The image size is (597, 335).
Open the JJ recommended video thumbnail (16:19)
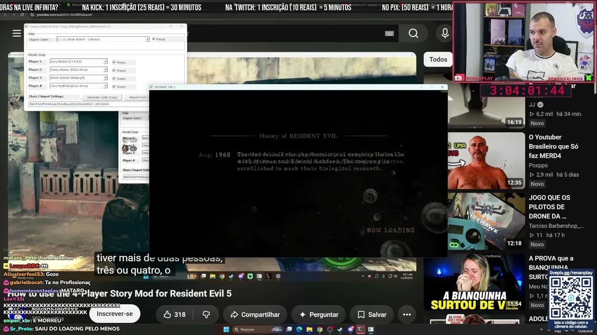click(x=486, y=106)
